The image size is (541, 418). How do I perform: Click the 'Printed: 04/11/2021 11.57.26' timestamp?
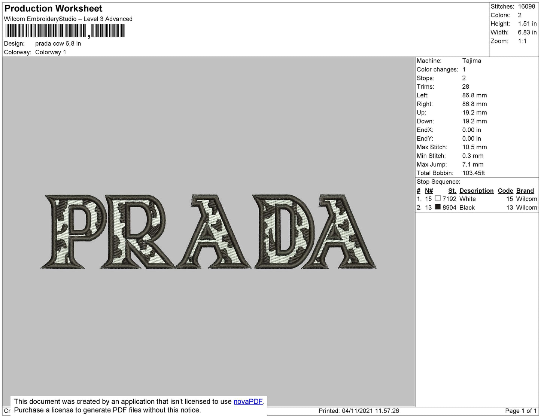tap(359, 411)
